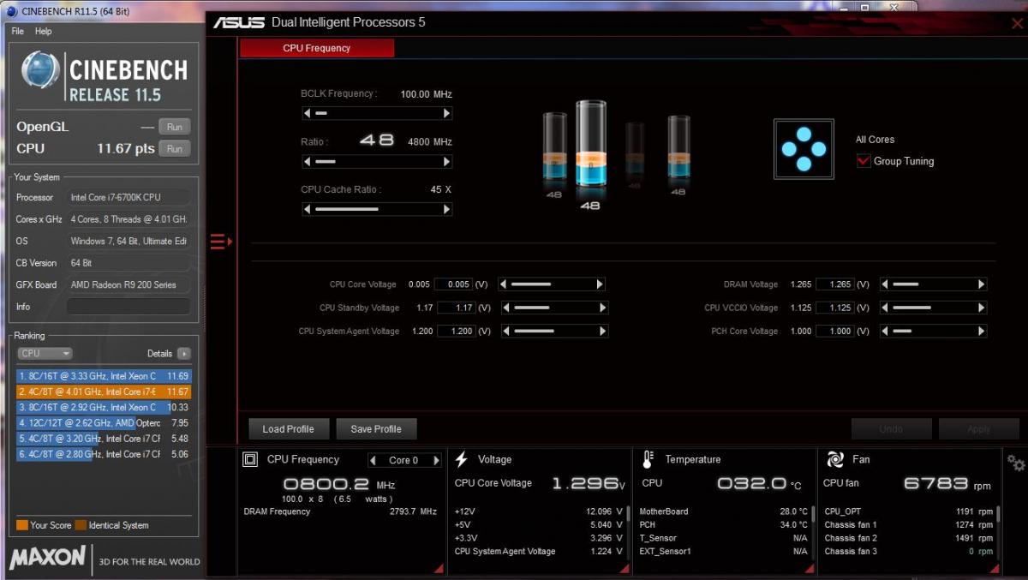Image resolution: width=1028 pixels, height=580 pixels.
Task: Increase BCLK Frequency with right arrow
Action: coord(446,113)
